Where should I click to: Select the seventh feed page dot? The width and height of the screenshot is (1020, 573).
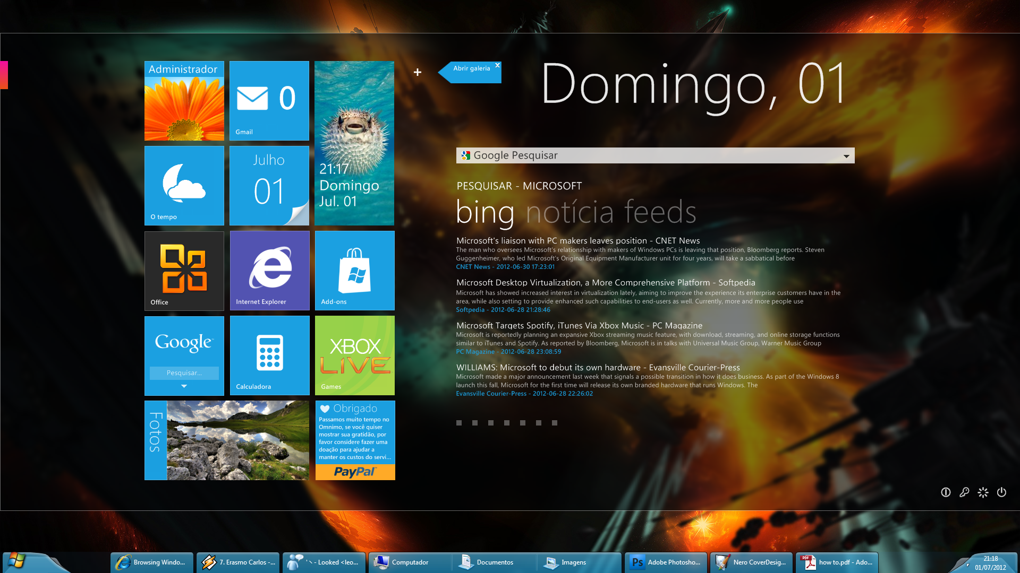pyautogui.click(x=555, y=423)
